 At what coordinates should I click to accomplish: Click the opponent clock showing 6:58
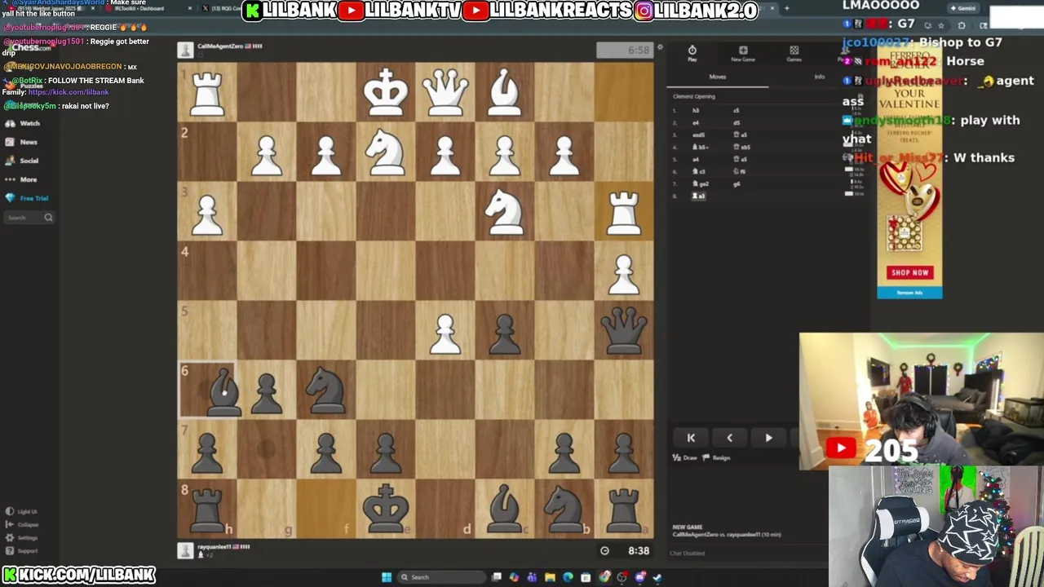click(x=626, y=50)
